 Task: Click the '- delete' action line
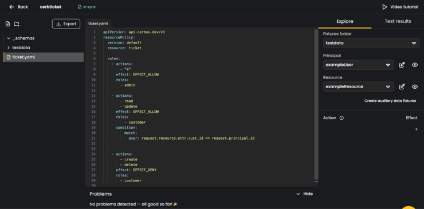tap(129, 165)
